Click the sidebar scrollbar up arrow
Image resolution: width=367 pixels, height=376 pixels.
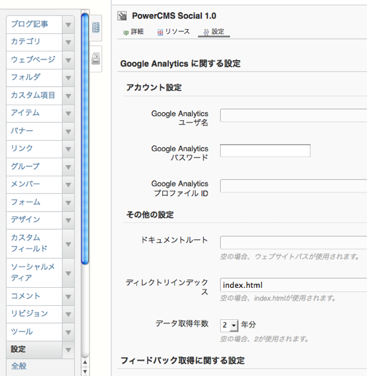pyautogui.click(x=85, y=363)
